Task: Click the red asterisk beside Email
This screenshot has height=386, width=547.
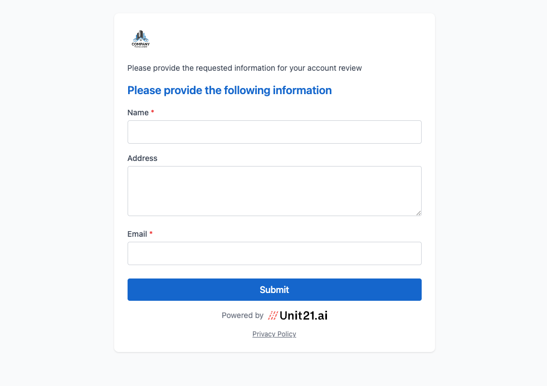Action: pos(151,233)
